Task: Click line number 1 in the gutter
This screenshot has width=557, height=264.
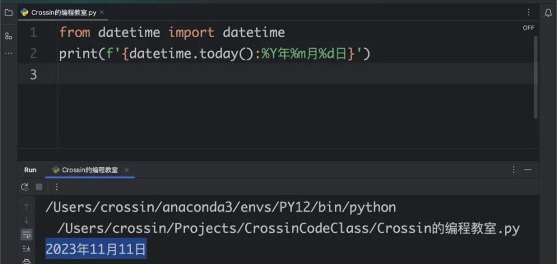Action: coord(34,32)
